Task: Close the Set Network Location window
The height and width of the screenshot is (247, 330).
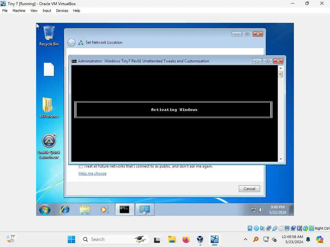Action: tap(258, 34)
